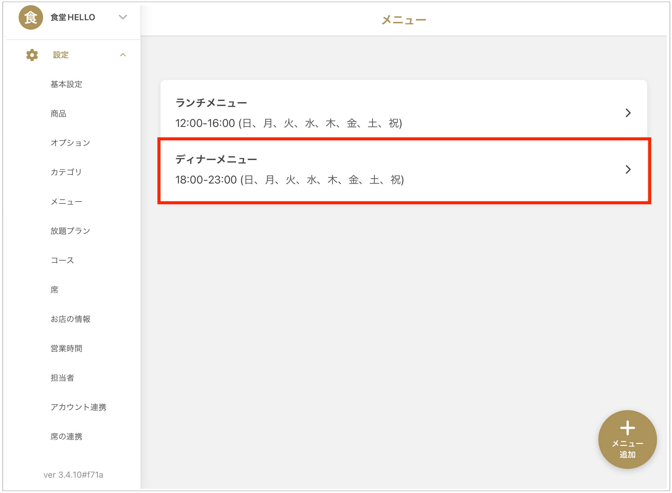
Task: Click the 食堂HELLO round logo icon
Action: point(31,17)
